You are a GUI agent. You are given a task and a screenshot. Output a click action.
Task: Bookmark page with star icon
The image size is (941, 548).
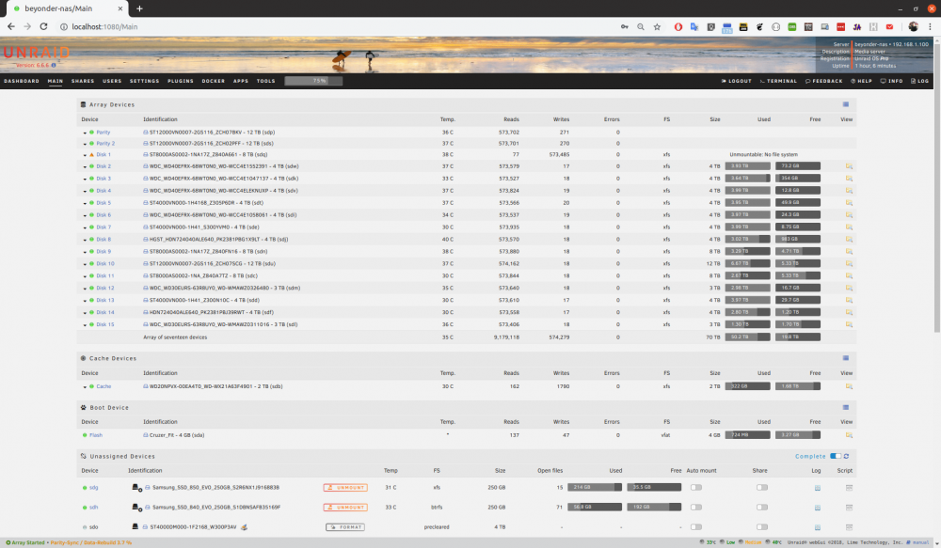[x=657, y=27]
